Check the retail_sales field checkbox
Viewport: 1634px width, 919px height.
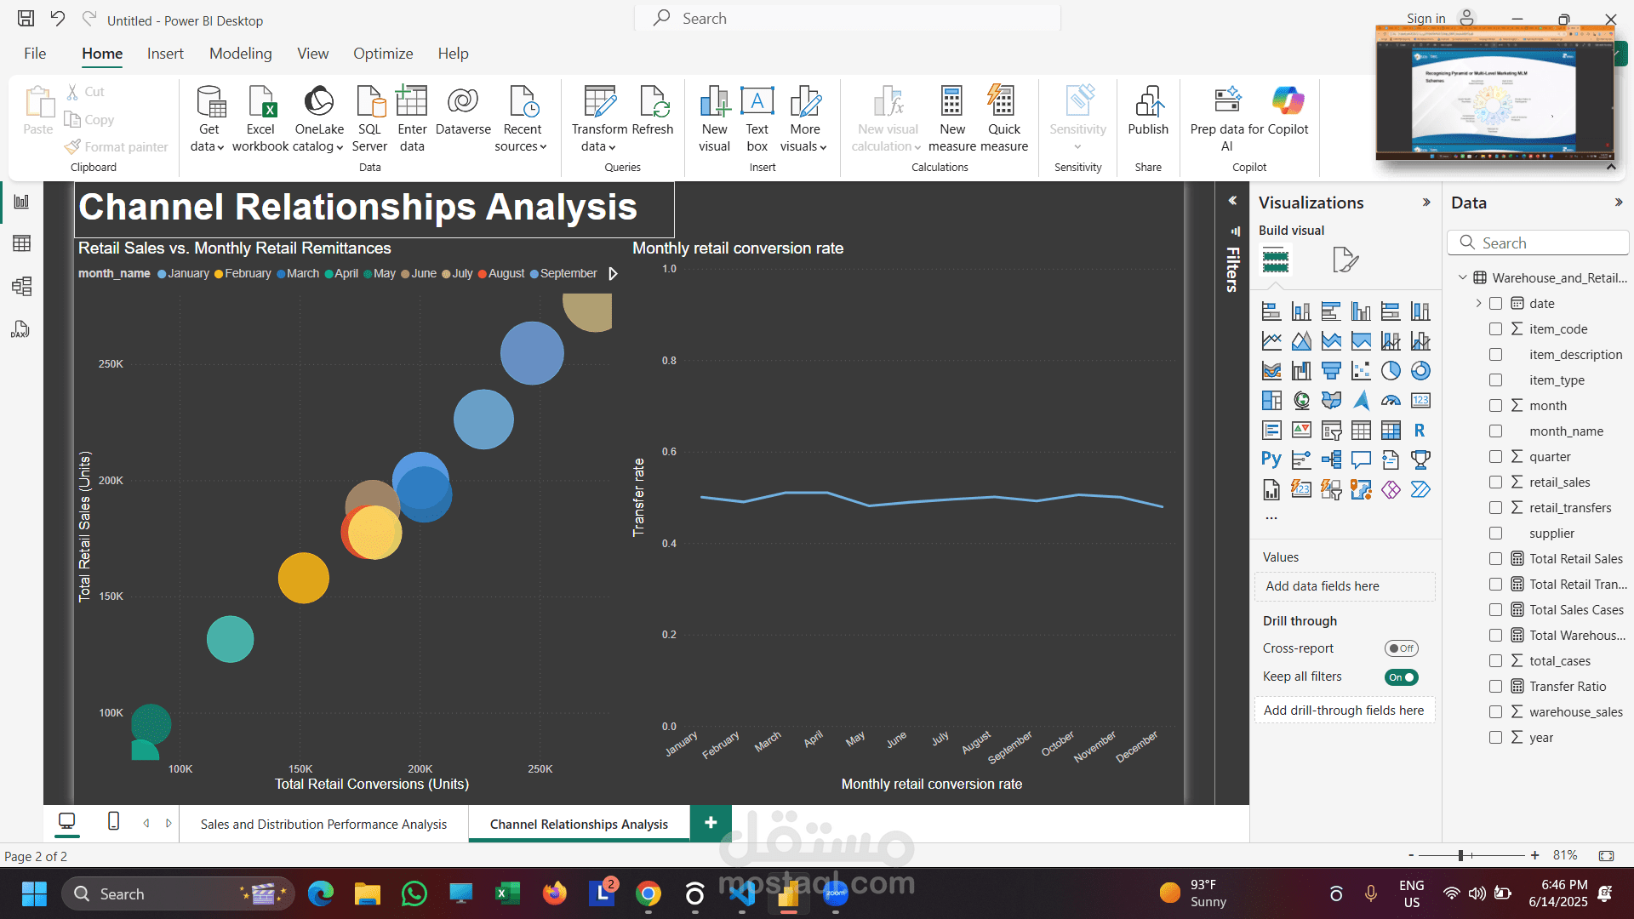1495,482
